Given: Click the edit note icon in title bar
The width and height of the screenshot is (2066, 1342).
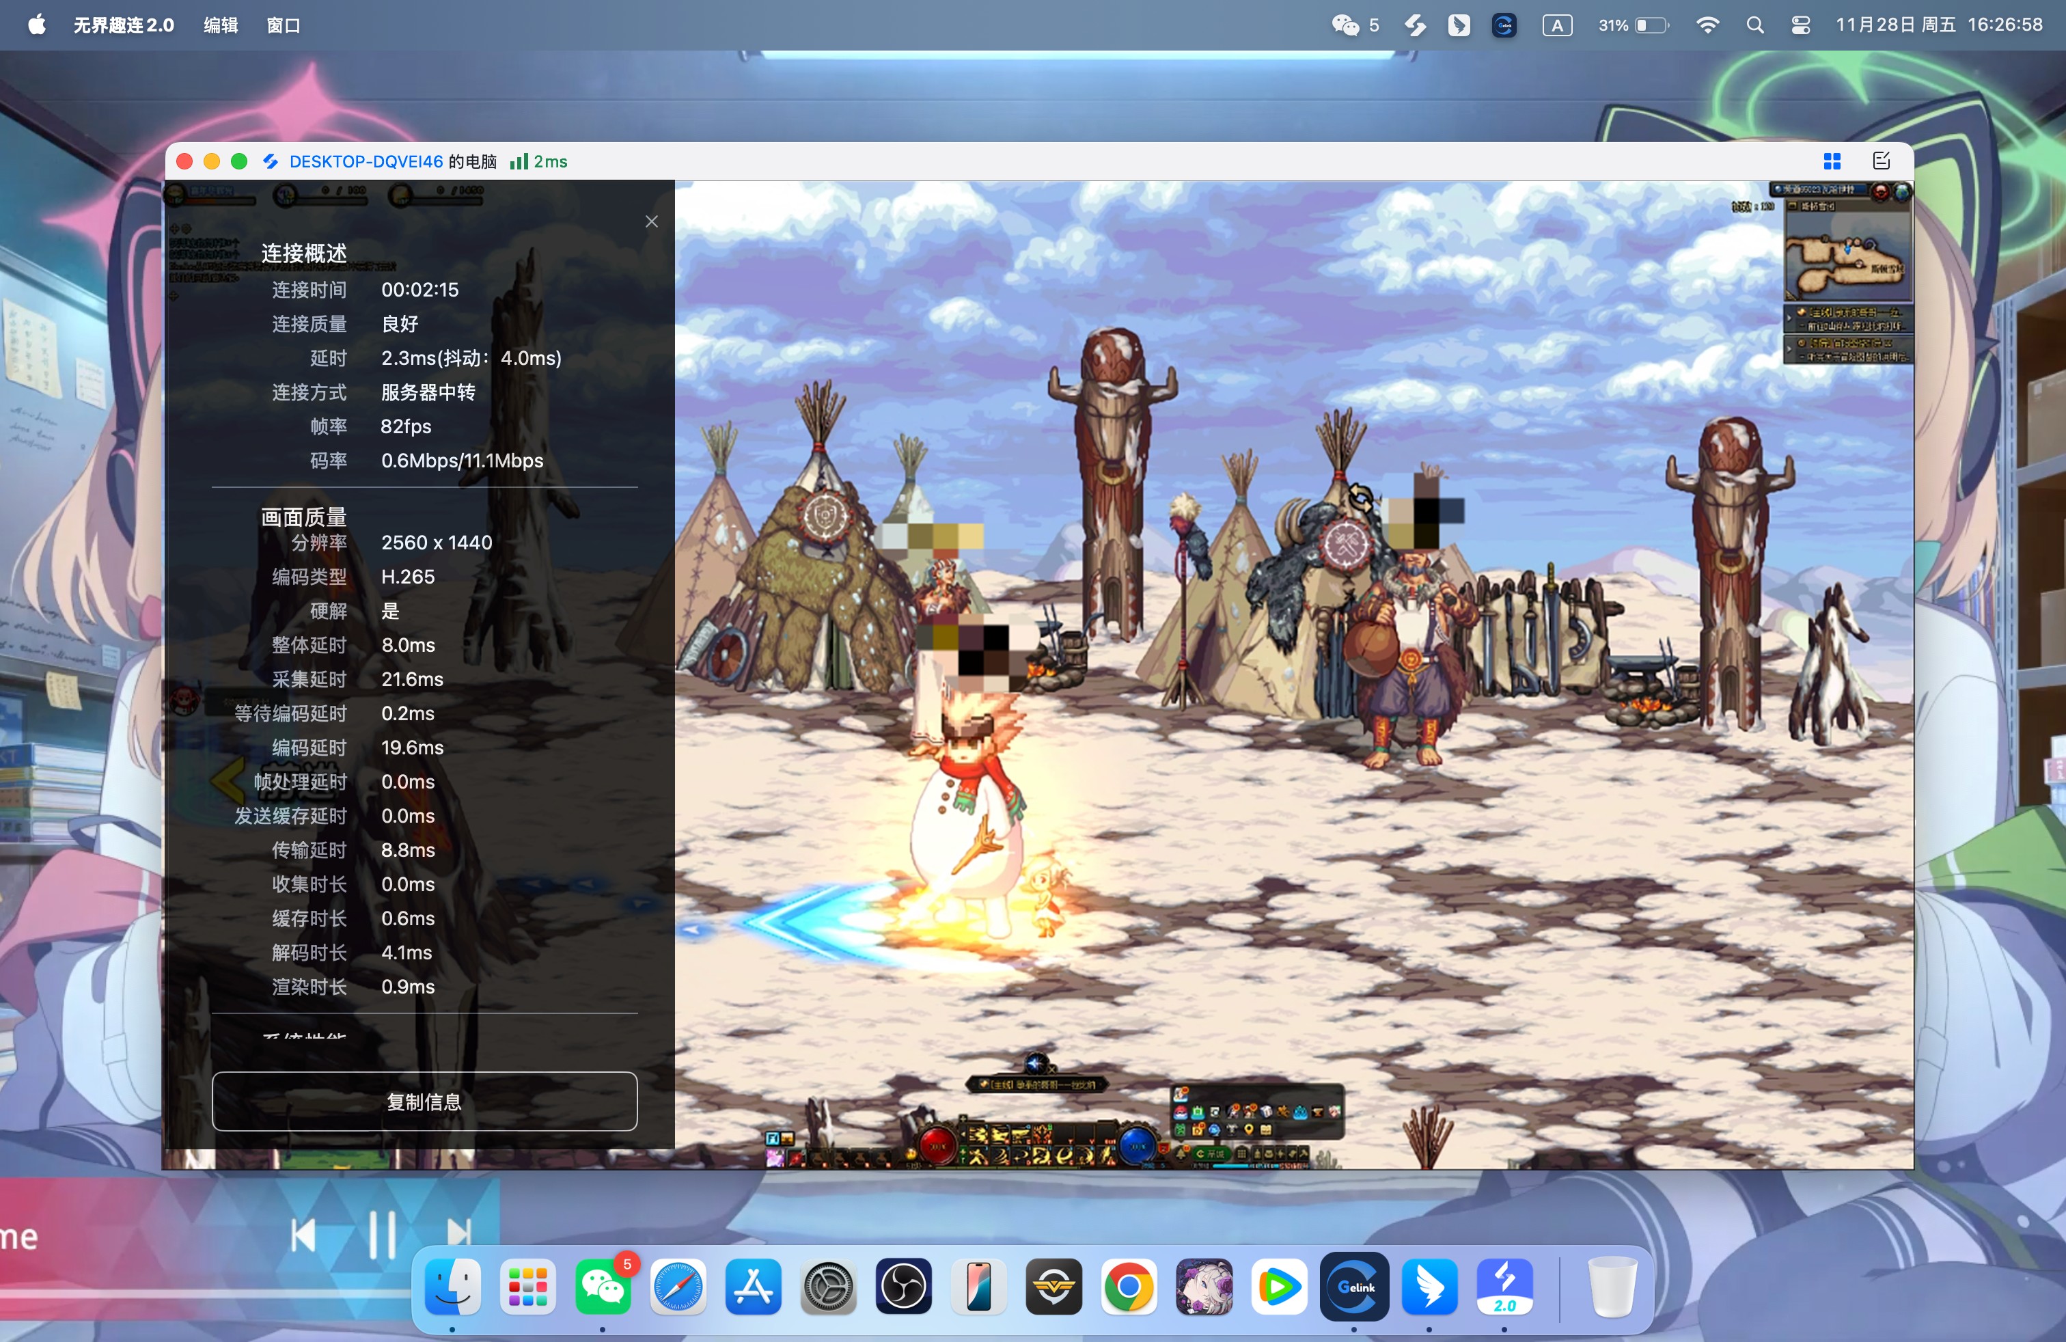Looking at the screenshot, I should (1880, 161).
